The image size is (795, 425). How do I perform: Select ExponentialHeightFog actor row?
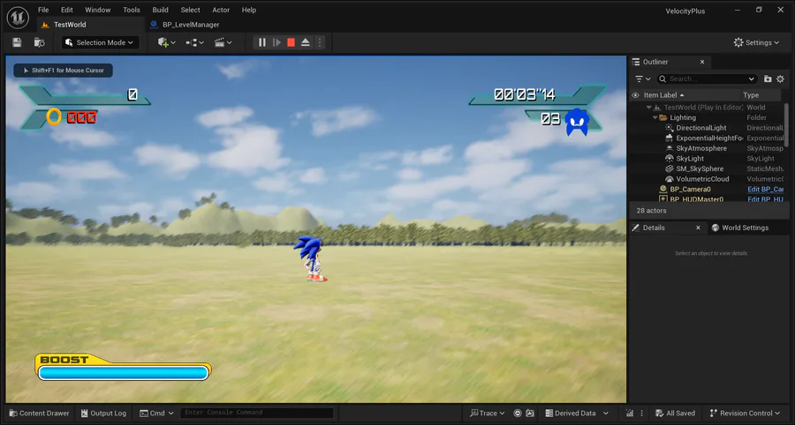click(x=707, y=138)
